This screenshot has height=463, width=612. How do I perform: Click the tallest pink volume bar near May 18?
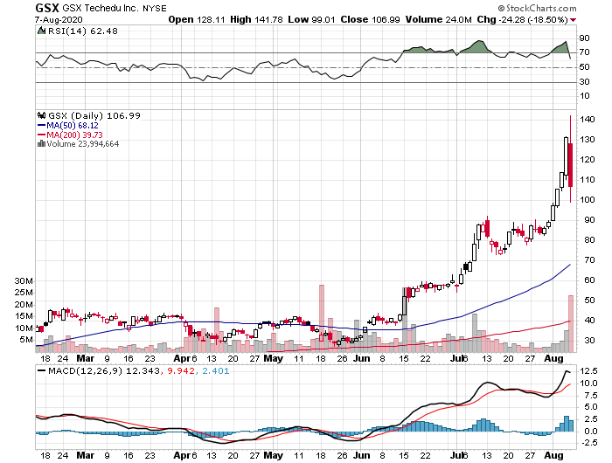[322, 318]
